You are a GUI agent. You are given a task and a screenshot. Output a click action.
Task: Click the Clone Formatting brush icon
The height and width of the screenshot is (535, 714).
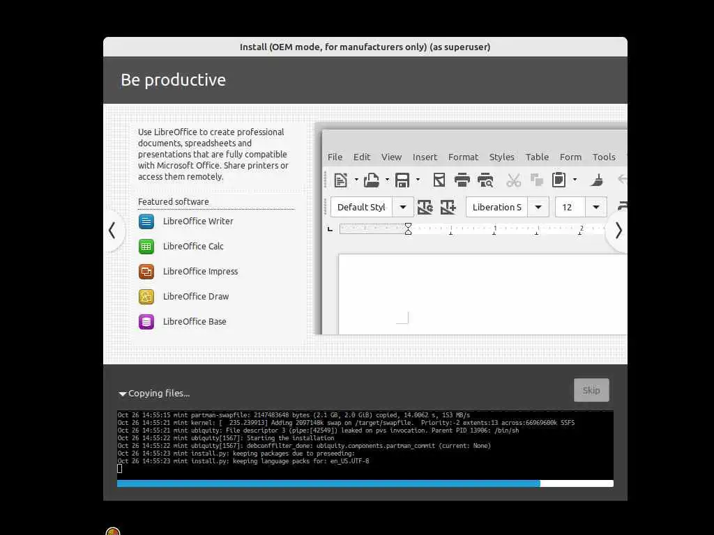coord(597,180)
